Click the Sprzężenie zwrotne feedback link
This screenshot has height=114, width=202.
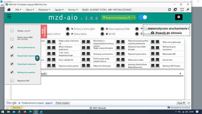179,108
